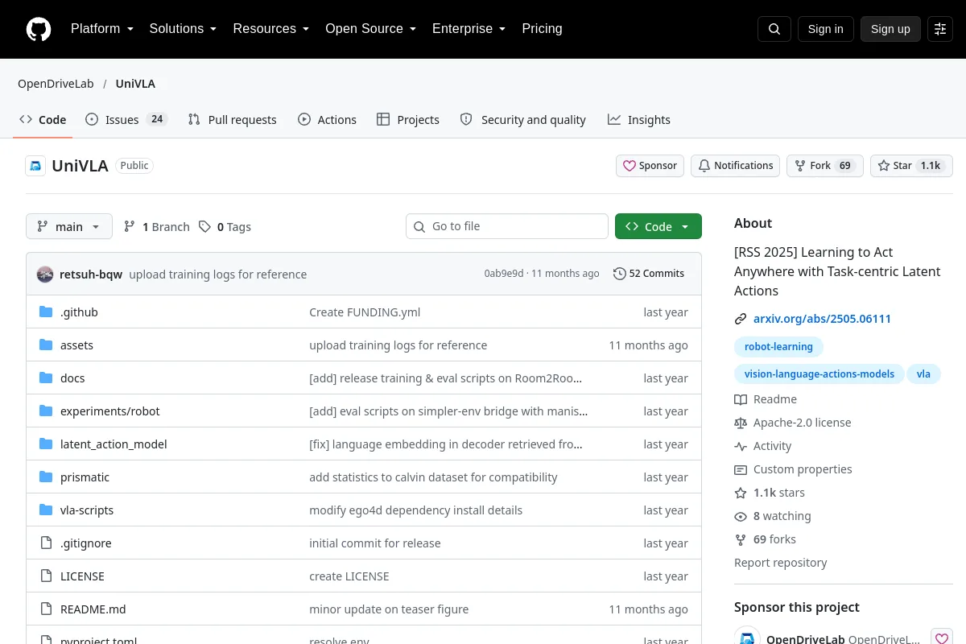Open the main branch selector dropdown
Image resolution: width=966 pixels, height=644 pixels.
69,227
